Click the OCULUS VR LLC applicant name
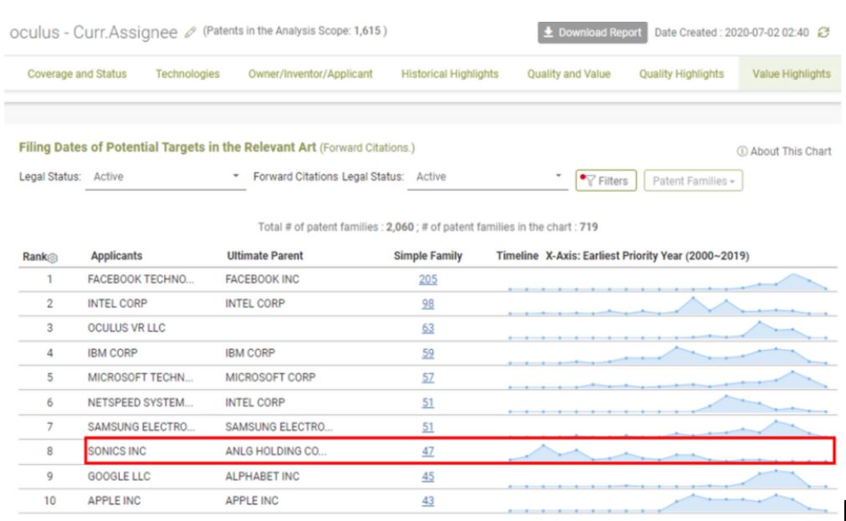 [x=126, y=328]
